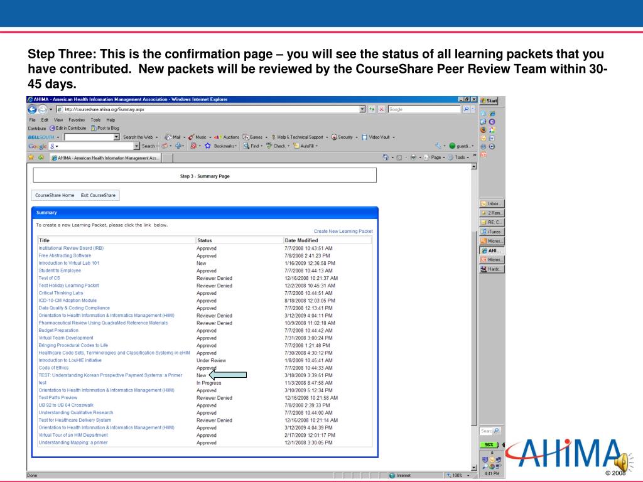Image resolution: width=643 pixels, height=482 pixels.
Task: Open the Tools menu in menu bar
Action: coord(95,120)
